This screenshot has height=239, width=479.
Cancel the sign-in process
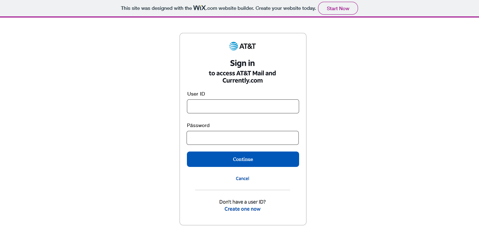(x=243, y=178)
